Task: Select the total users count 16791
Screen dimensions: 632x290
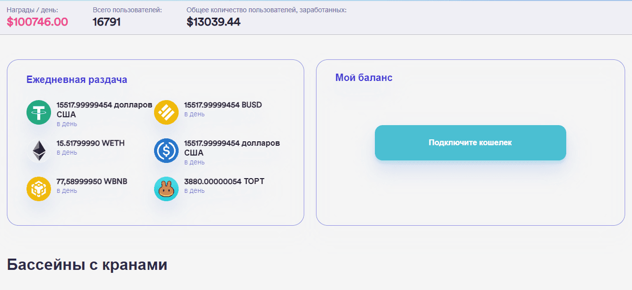Action: click(x=106, y=22)
